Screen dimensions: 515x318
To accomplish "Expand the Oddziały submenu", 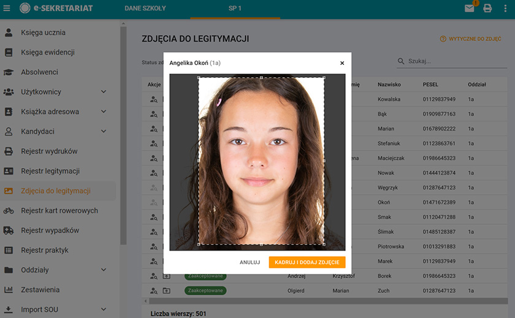I will click(x=103, y=270).
